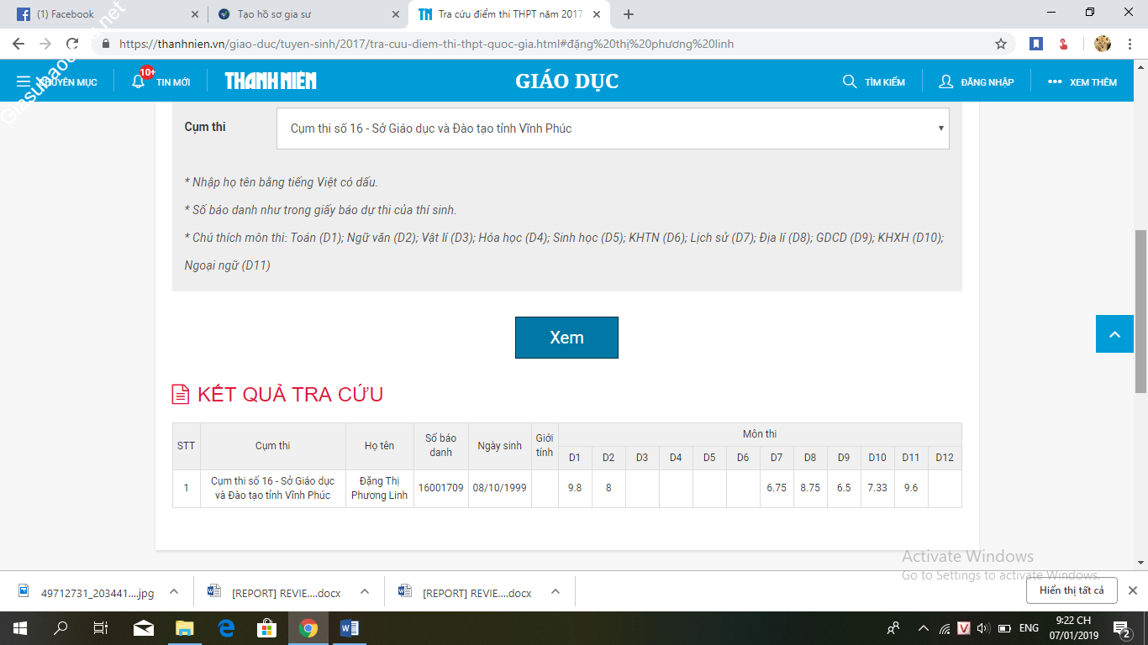Screen dimensions: 1148x645
Task: Switch to Tạo hồ sơ gia sư tab
Action: (303, 14)
